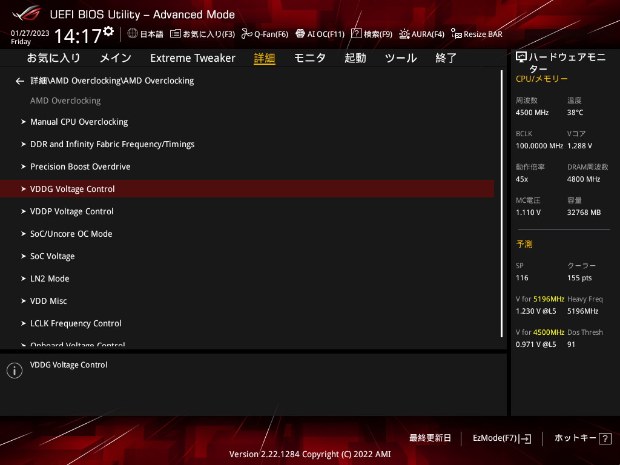Click the 予測 section heading
The height and width of the screenshot is (465, 620).
point(524,244)
